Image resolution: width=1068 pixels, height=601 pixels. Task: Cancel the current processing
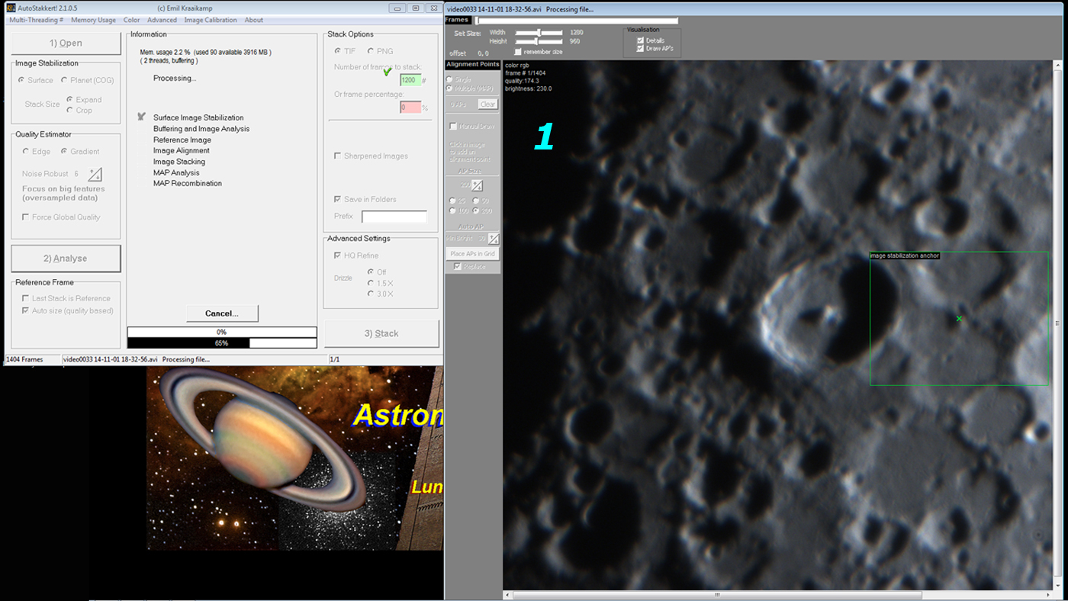coord(222,313)
